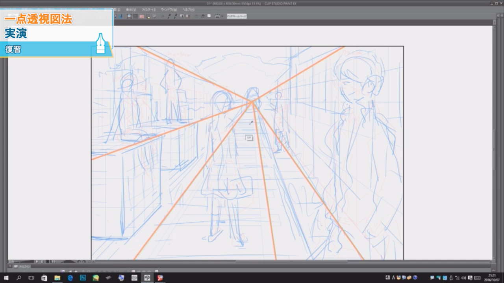Viewport: 504px width, 283px height.
Task: Click the red app icon at taskbar end
Action: [160, 278]
